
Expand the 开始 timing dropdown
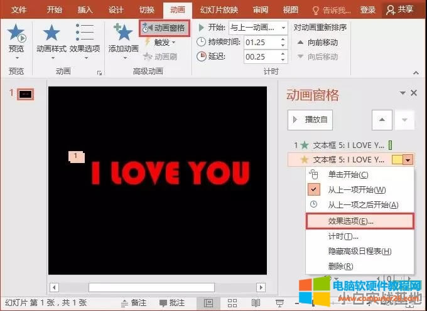(x=283, y=28)
